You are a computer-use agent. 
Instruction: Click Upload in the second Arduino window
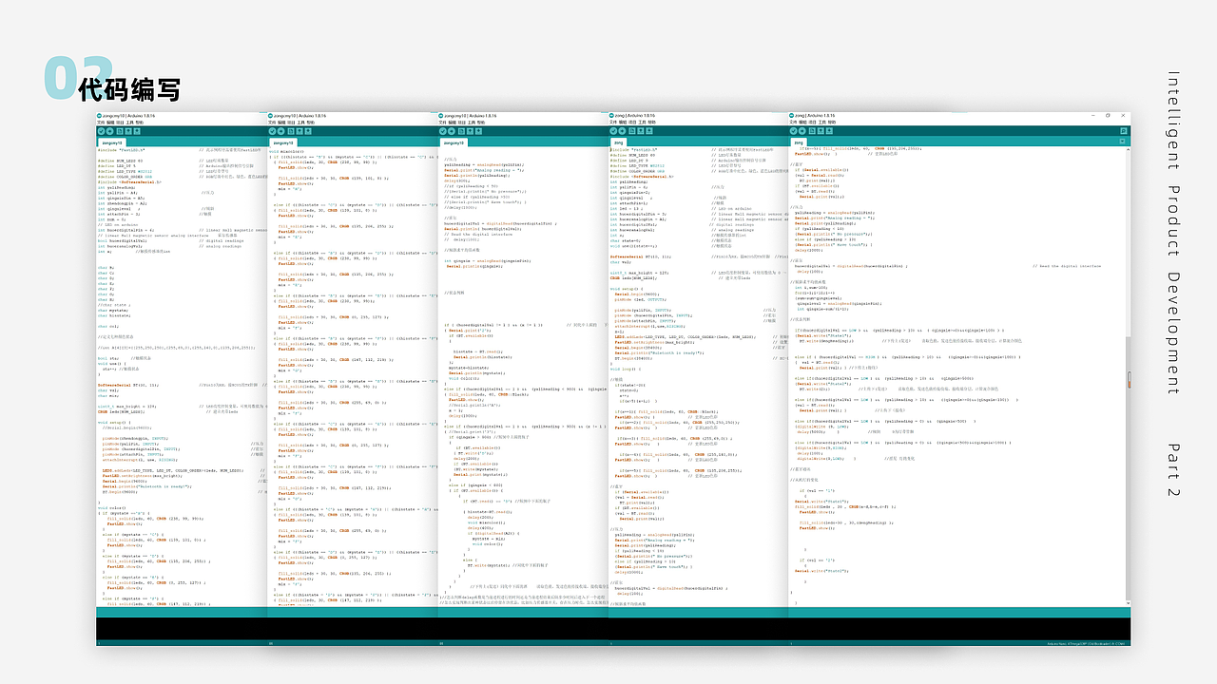pyautogui.click(x=280, y=131)
